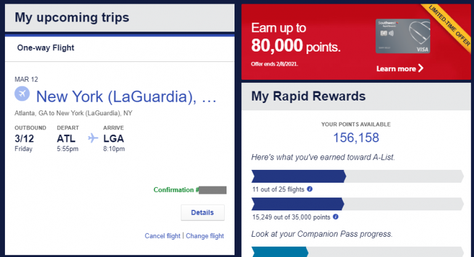Screen dimensions: 474x257
Task: Click the Companion Pass progress bar
Action: click(357, 251)
